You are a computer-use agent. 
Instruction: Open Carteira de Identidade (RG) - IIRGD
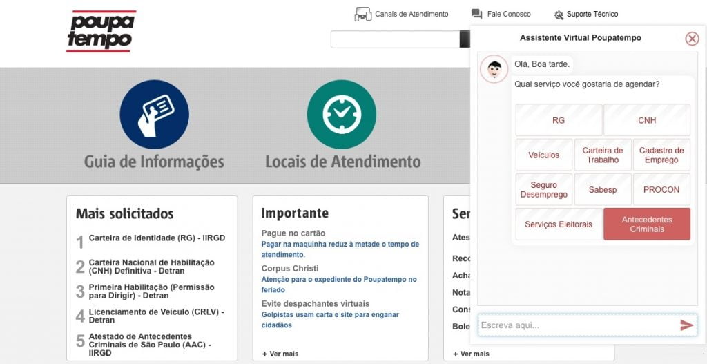point(157,238)
